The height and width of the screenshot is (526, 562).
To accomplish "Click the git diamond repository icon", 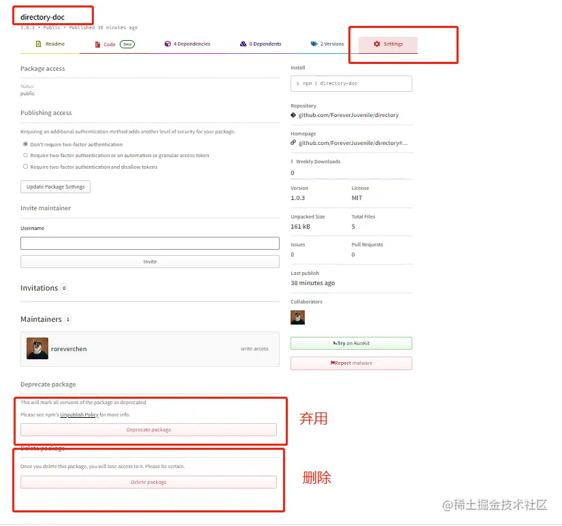I will (293, 115).
